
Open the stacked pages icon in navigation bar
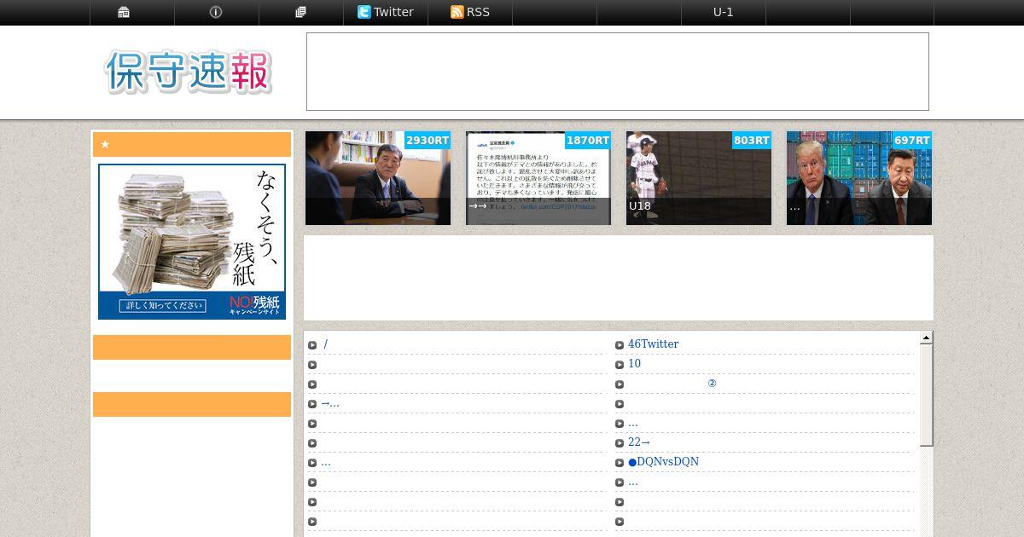(300, 12)
